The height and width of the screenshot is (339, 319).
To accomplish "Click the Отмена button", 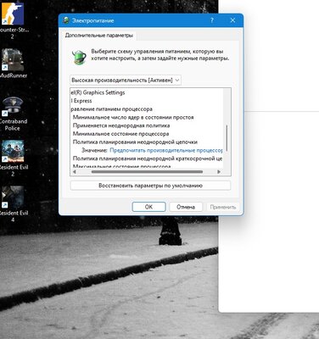I will pos(186,207).
